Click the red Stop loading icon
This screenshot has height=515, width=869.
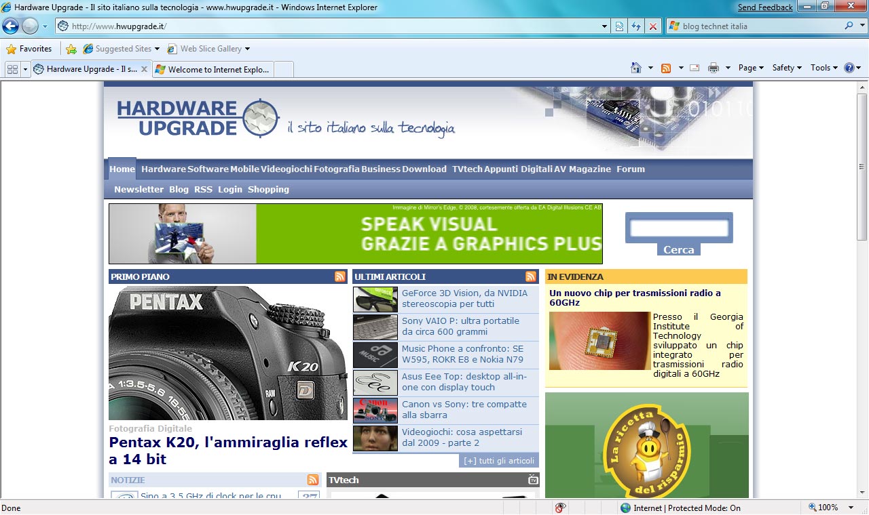(x=653, y=26)
